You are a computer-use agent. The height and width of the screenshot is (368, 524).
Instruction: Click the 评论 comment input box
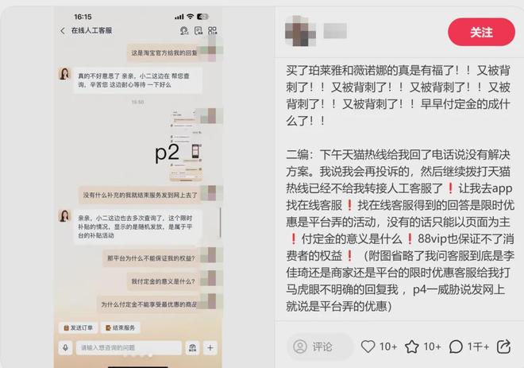[x=320, y=347]
